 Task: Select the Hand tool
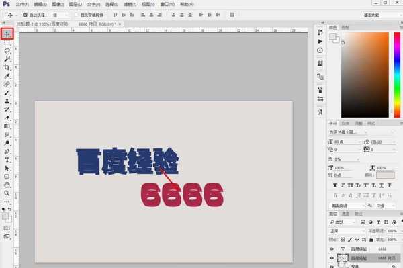(x=7, y=185)
